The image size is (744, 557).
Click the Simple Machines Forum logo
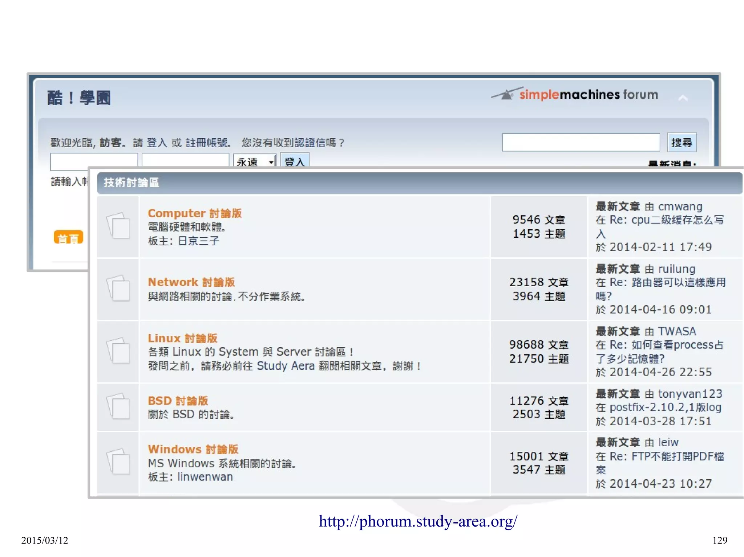click(x=575, y=94)
